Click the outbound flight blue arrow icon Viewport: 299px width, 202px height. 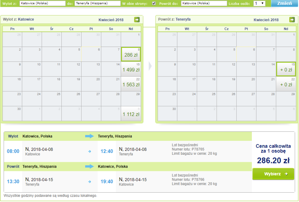(89, 136)
